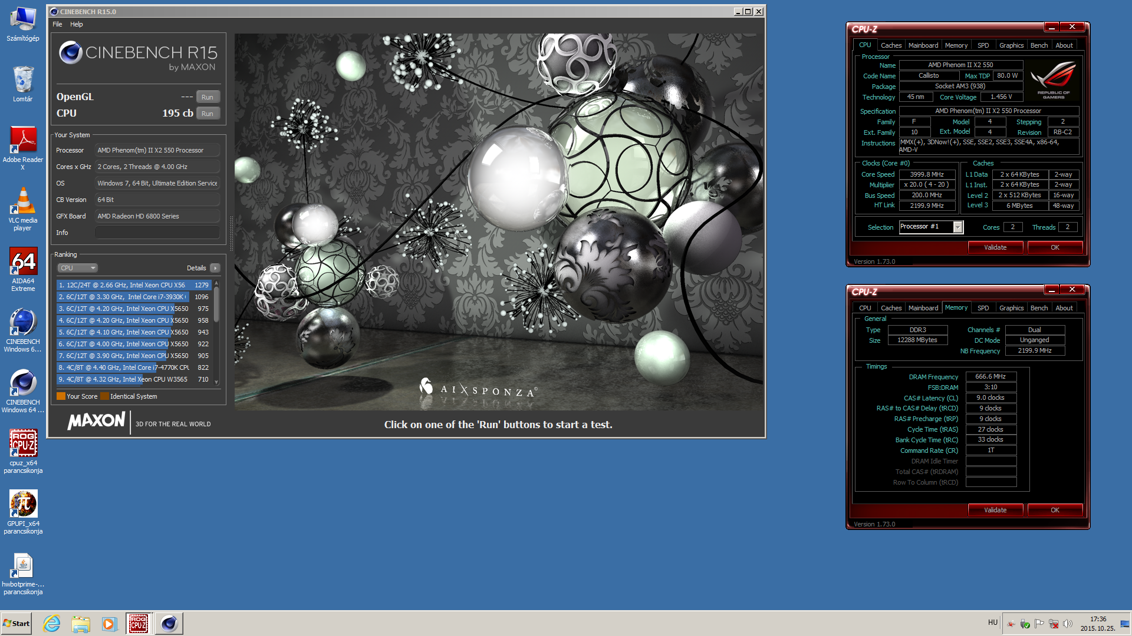Screen dimensions: 1132x636
Task: Run the CPU benchmark test
Action: [x=207, y=114]
